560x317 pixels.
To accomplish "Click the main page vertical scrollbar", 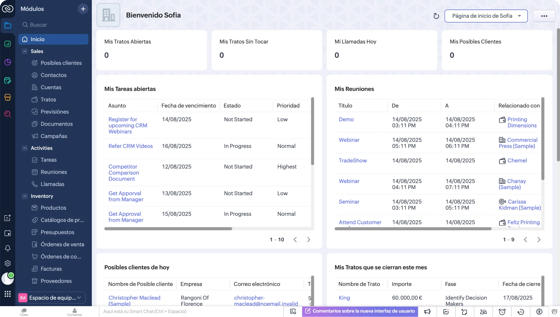I will [558, 95].
